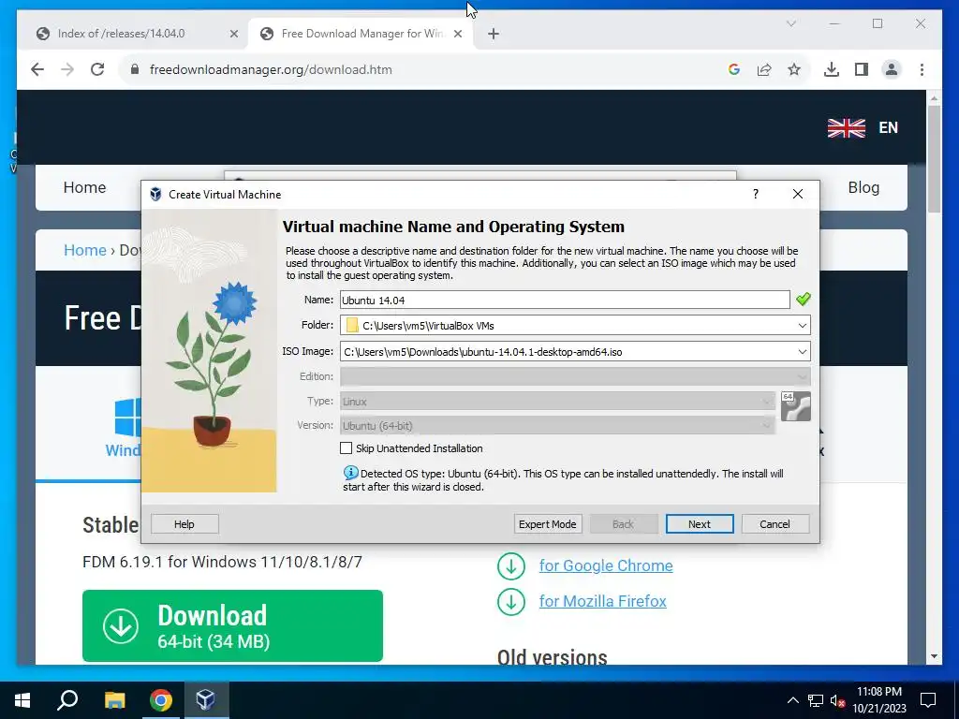The height and width of the screenshot is (719, 959).
Task: Click the VirtualBox dialog help question mark
Action: tap(756, 195)
